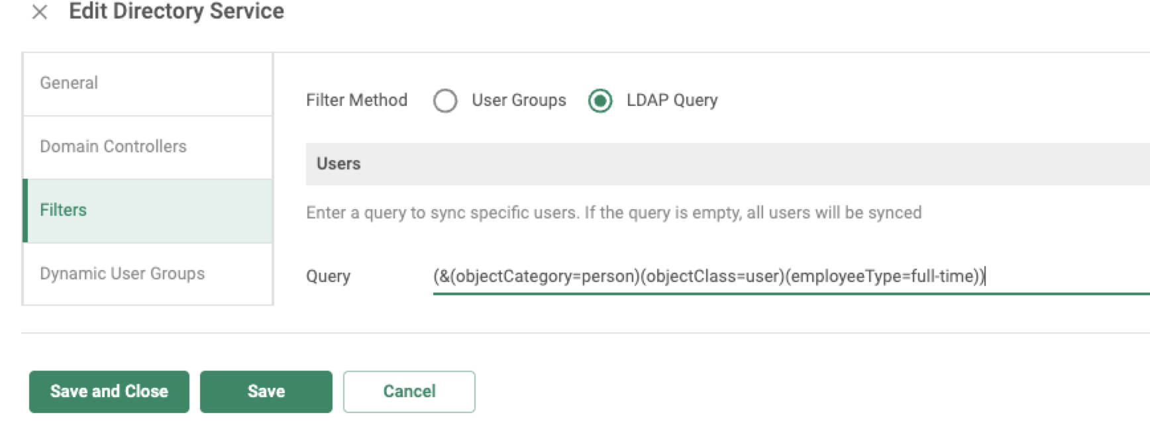Viewport: 1150px width, 421px height.
Task: Cancel the directory service edits
Action: (409, 392)
